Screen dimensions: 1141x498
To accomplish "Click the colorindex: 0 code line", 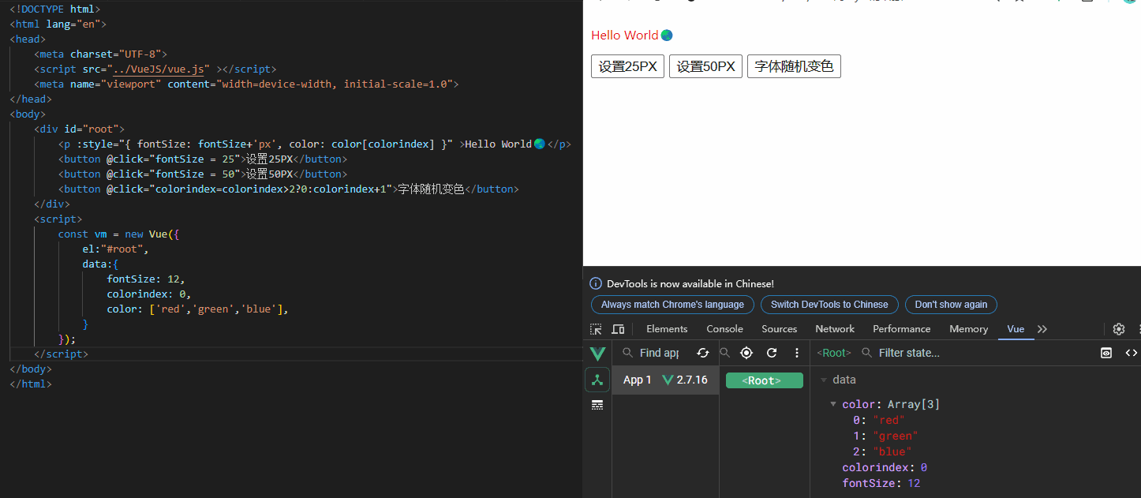I will coord(149,294).
